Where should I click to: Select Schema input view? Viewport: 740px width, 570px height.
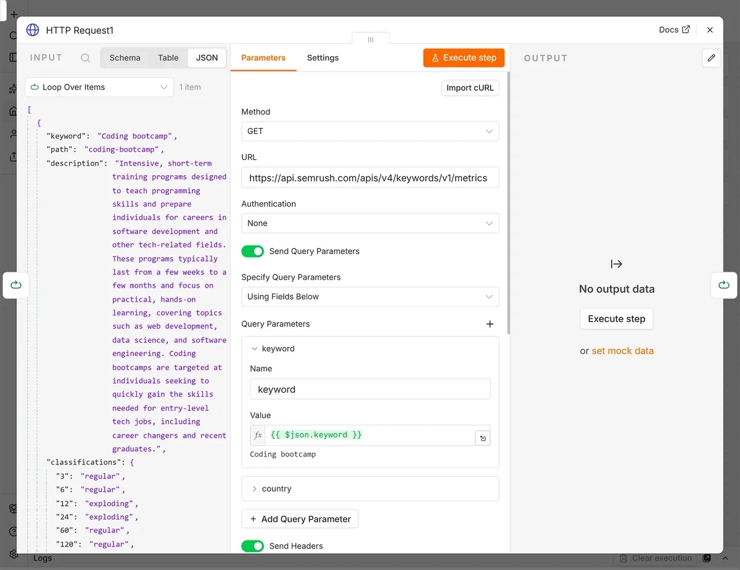click(125, 57)
